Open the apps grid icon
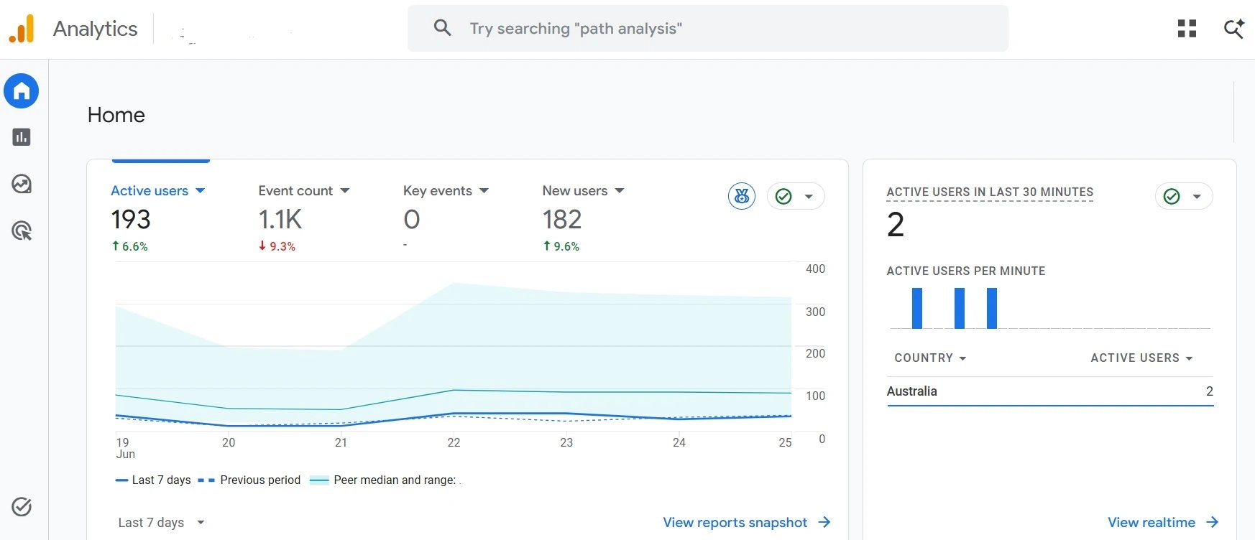 click(x=1187, y=29)
